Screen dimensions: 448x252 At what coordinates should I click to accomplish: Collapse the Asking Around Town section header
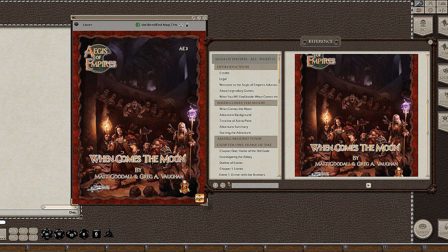(x=246, y=139)
